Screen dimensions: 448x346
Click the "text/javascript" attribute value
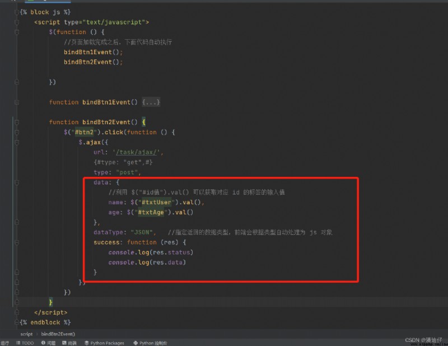point(114,22)
